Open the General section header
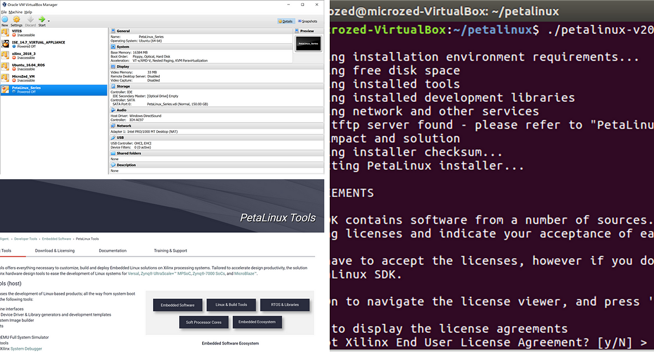This screenshot has width=654, height=352. [x=201, y=31]
